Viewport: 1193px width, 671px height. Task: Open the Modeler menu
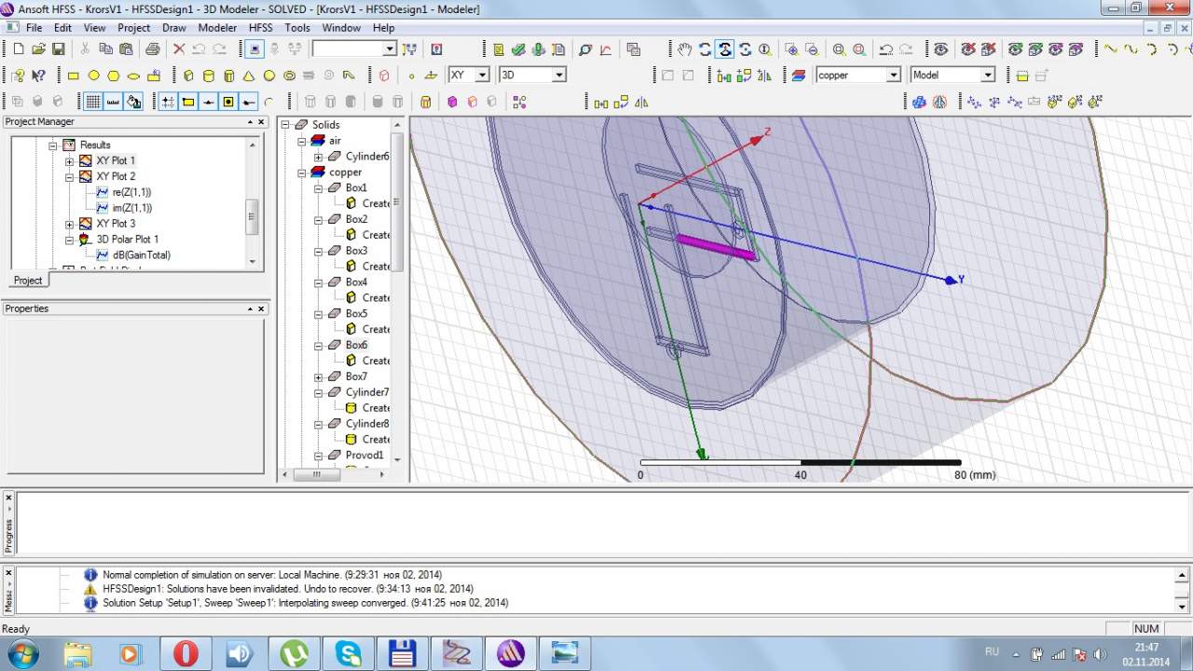pyautogui.click(x=217, y=28)
